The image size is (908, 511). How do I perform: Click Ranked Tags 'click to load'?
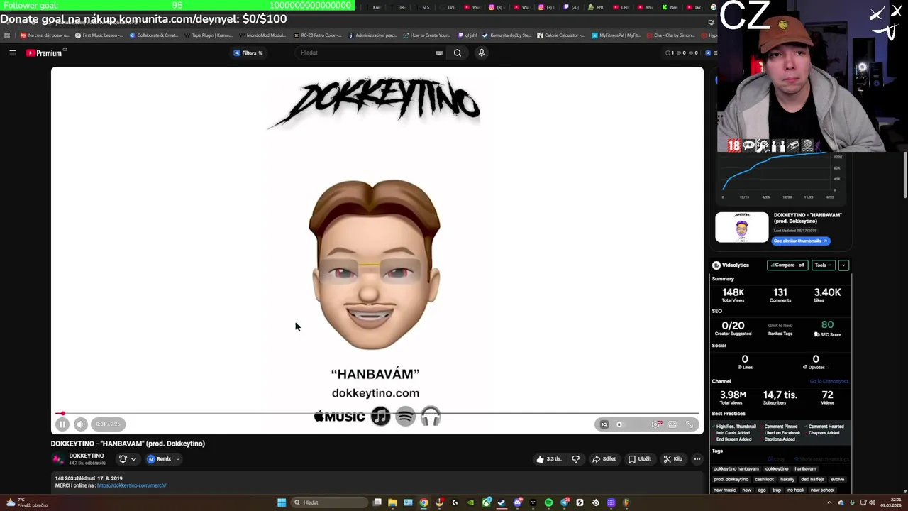780,326
